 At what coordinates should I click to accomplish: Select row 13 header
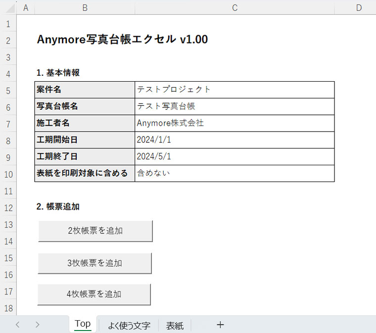8,225
